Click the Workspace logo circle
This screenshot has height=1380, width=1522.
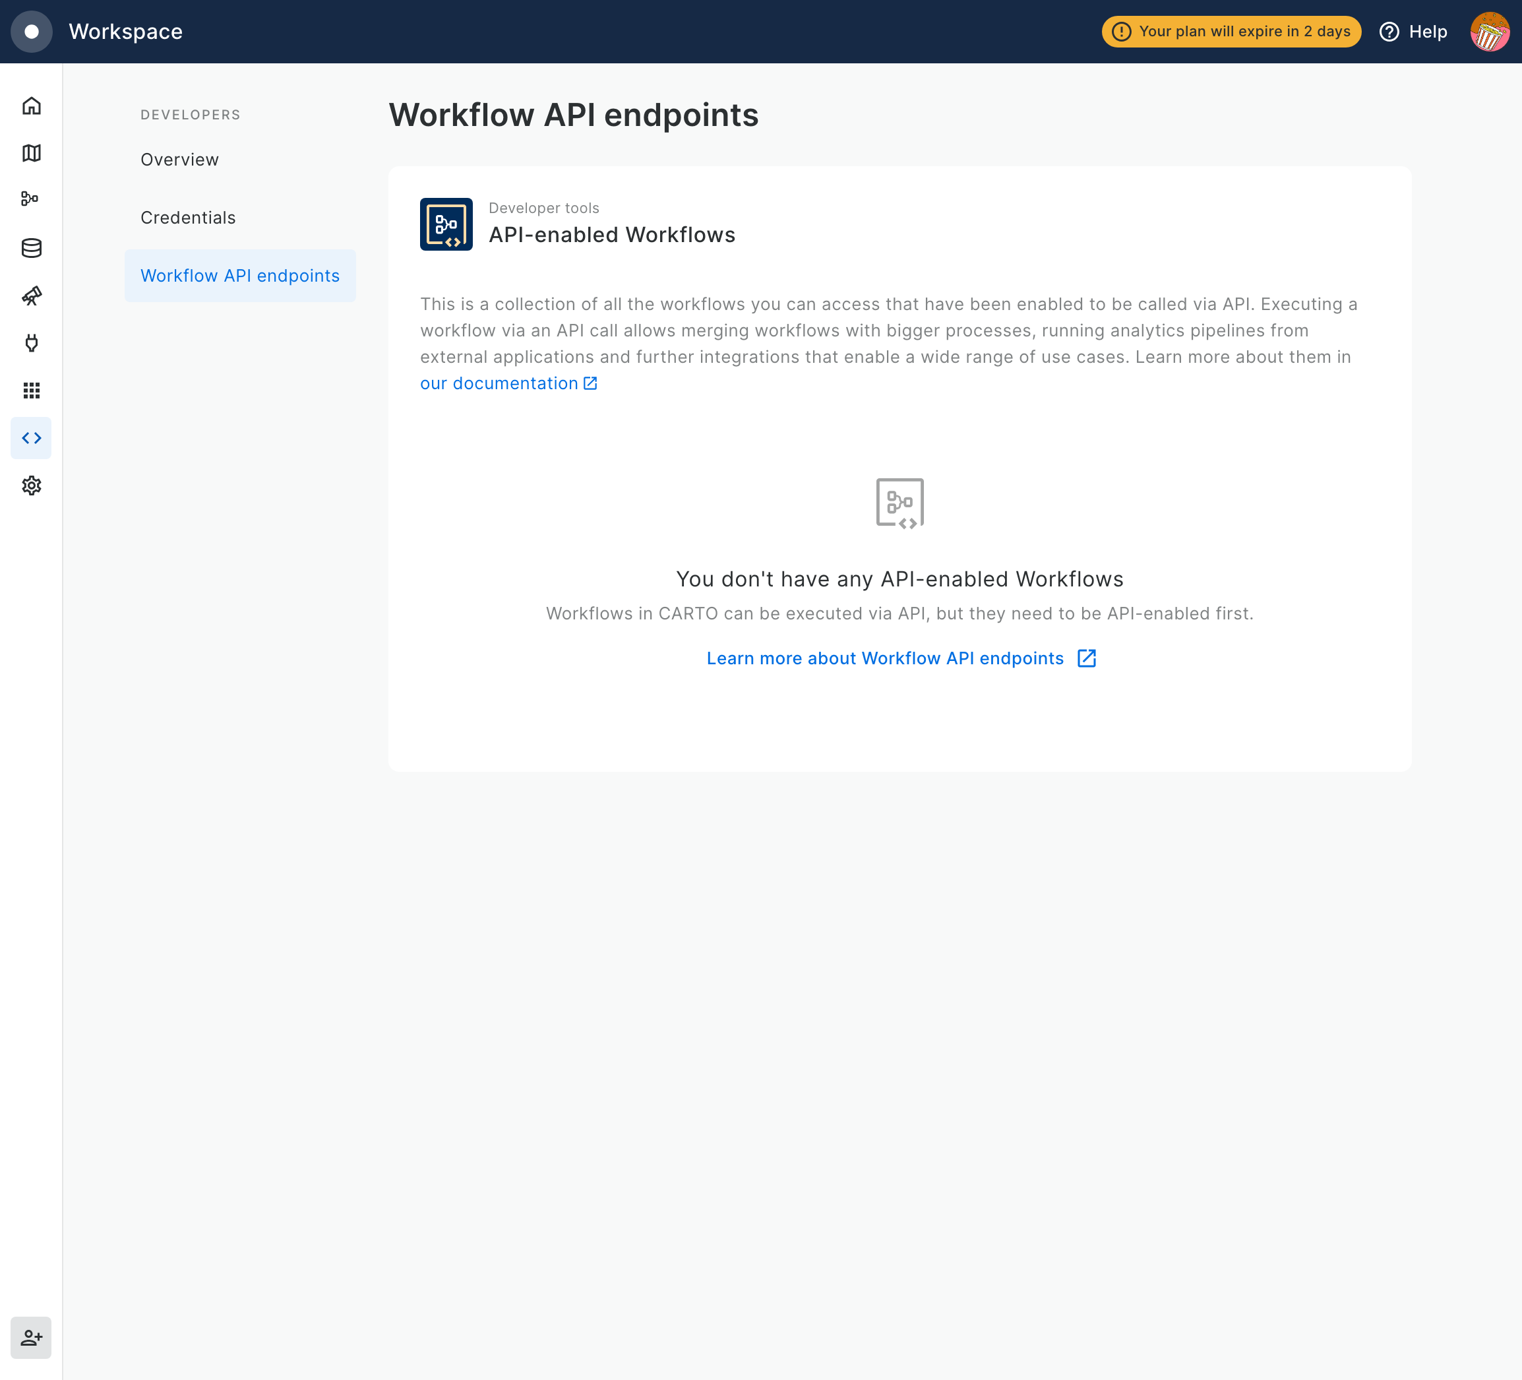[32, 32]
